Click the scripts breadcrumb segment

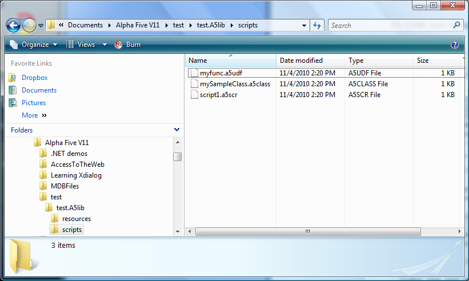(248, 25)
